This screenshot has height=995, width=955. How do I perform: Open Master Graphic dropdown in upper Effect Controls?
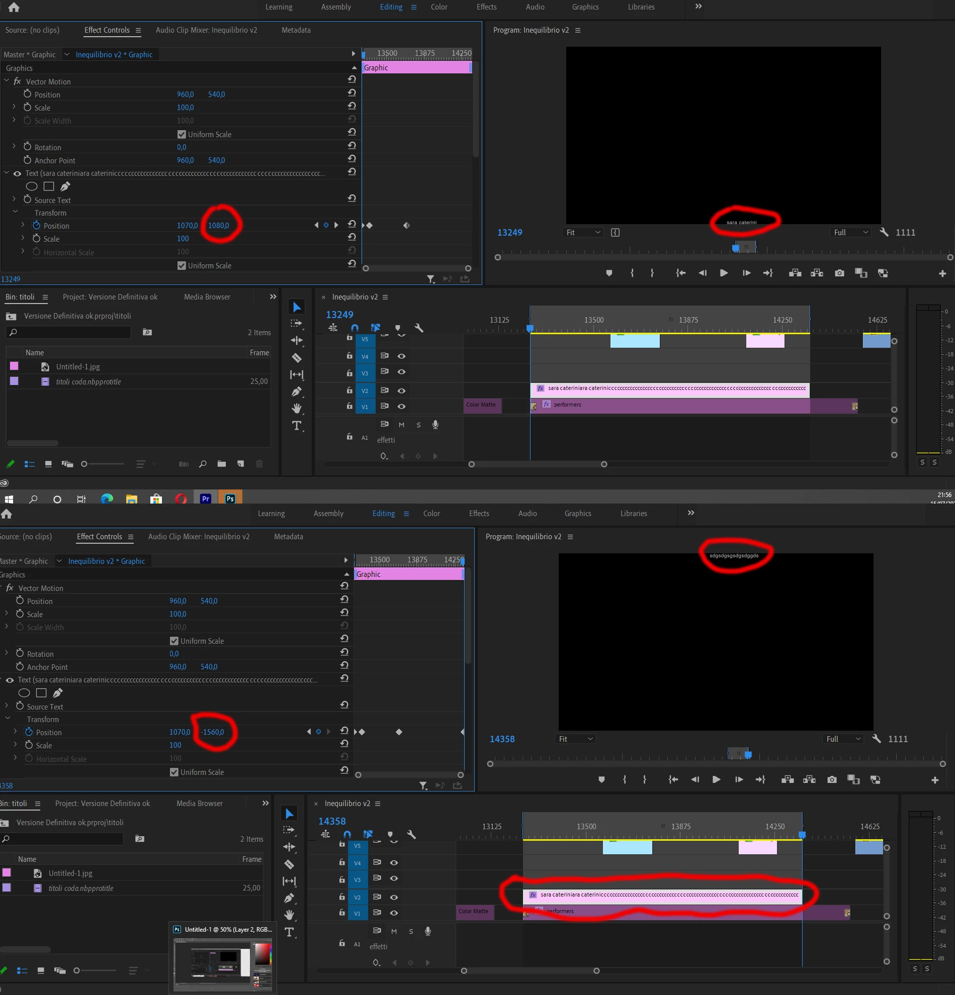click(66, 54)
